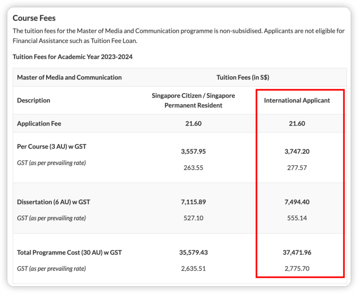Click the "International Applicant" column header

click(x=297, y=101)
